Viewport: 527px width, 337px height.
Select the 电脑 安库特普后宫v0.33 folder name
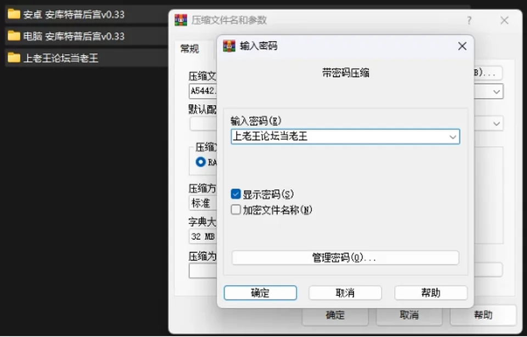(74, 36)
